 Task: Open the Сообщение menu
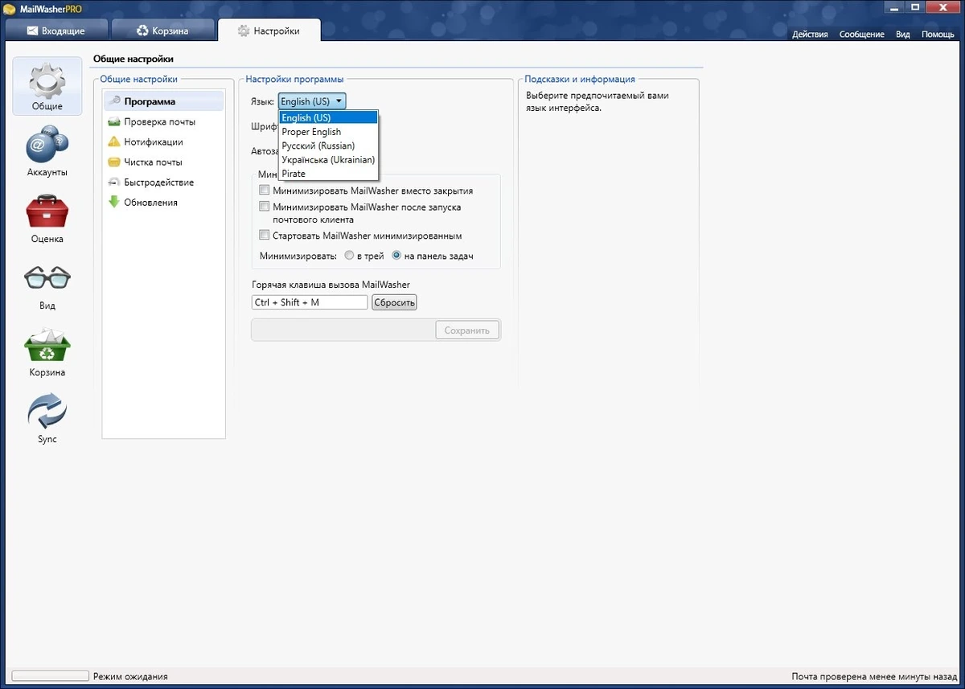pyautogui.click(x=862, y=35)
